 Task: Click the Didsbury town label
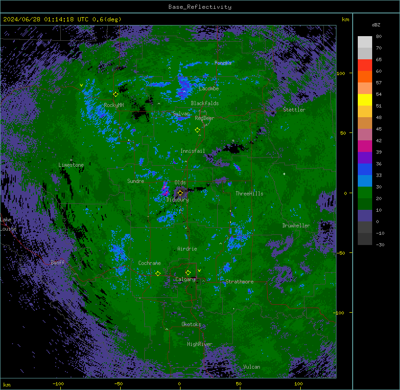point(178,200)
